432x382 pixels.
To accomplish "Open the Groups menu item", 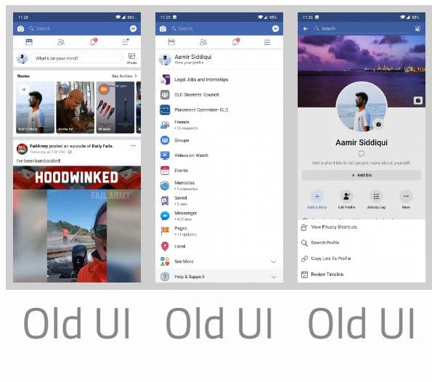I will [x=219, y=140].
